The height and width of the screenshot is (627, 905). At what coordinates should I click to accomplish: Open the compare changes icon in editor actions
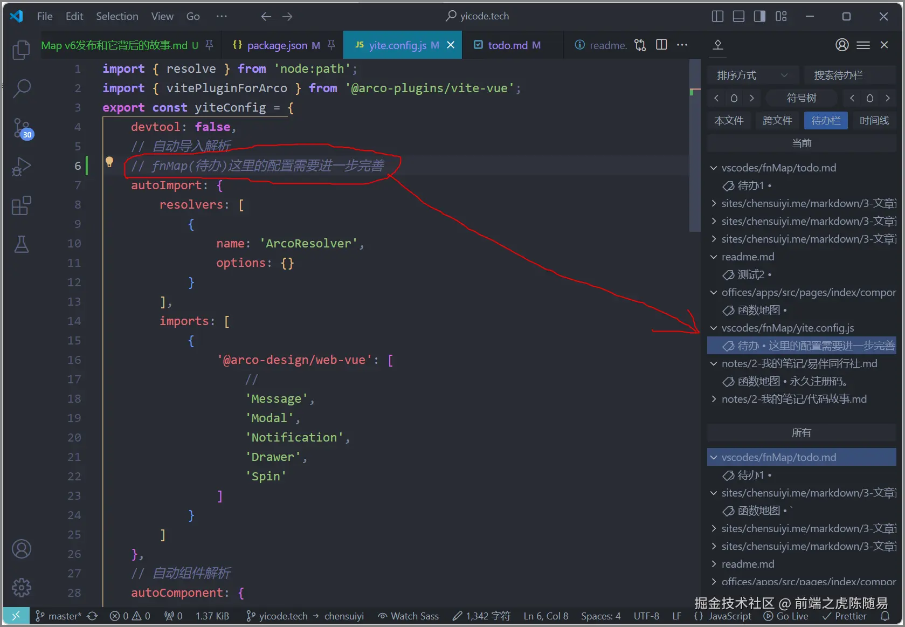(640, 45)
